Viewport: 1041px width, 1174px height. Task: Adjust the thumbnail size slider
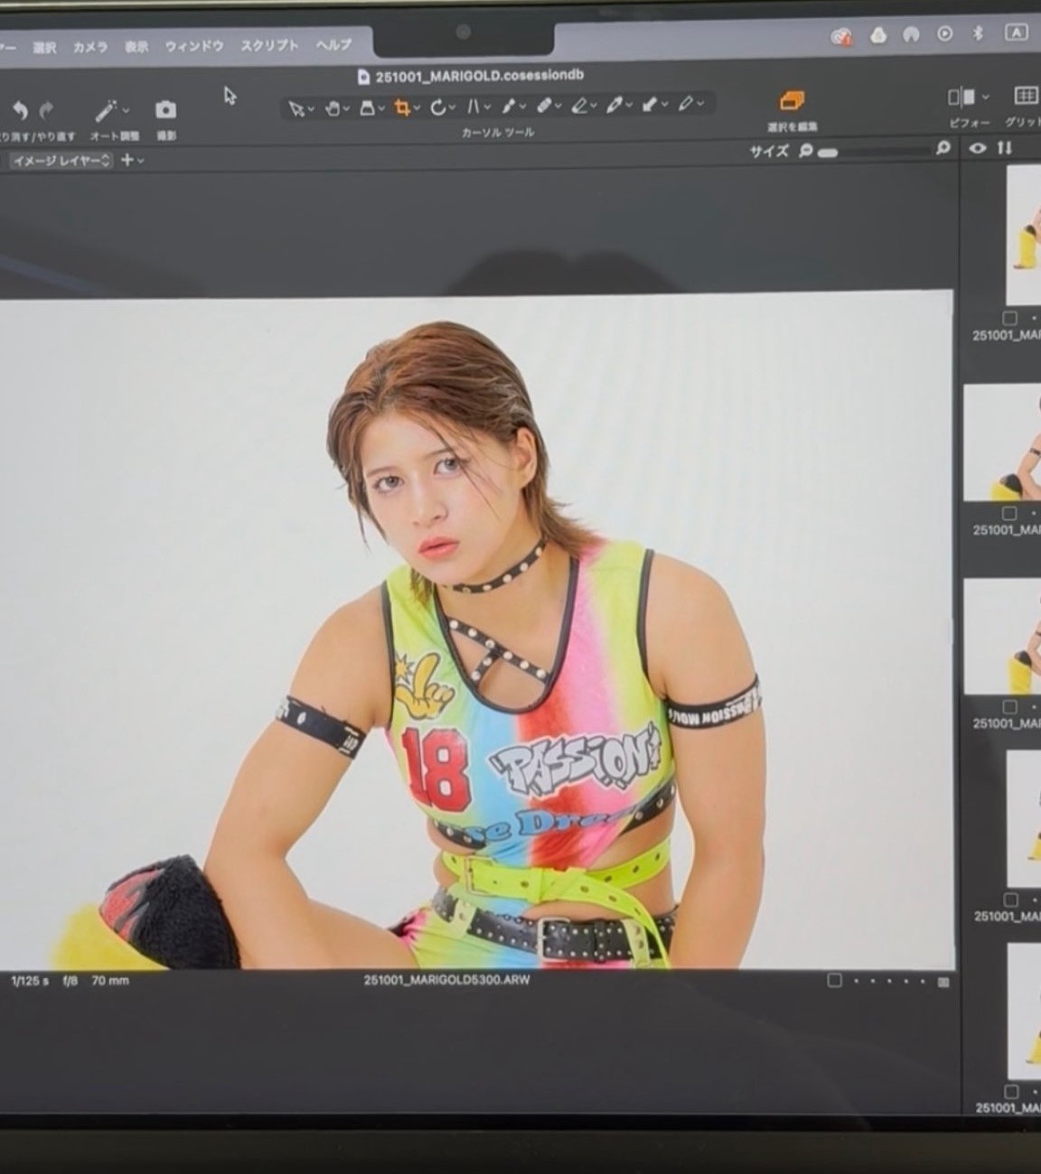[x=827, y=153]
